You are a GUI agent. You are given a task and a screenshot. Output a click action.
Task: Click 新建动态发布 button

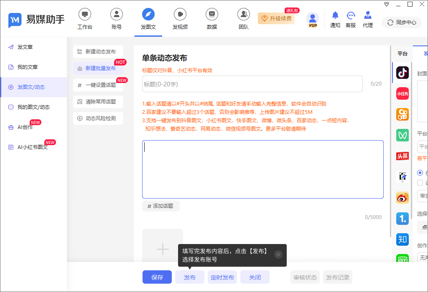pyautogui.click(x=98, y=51)
